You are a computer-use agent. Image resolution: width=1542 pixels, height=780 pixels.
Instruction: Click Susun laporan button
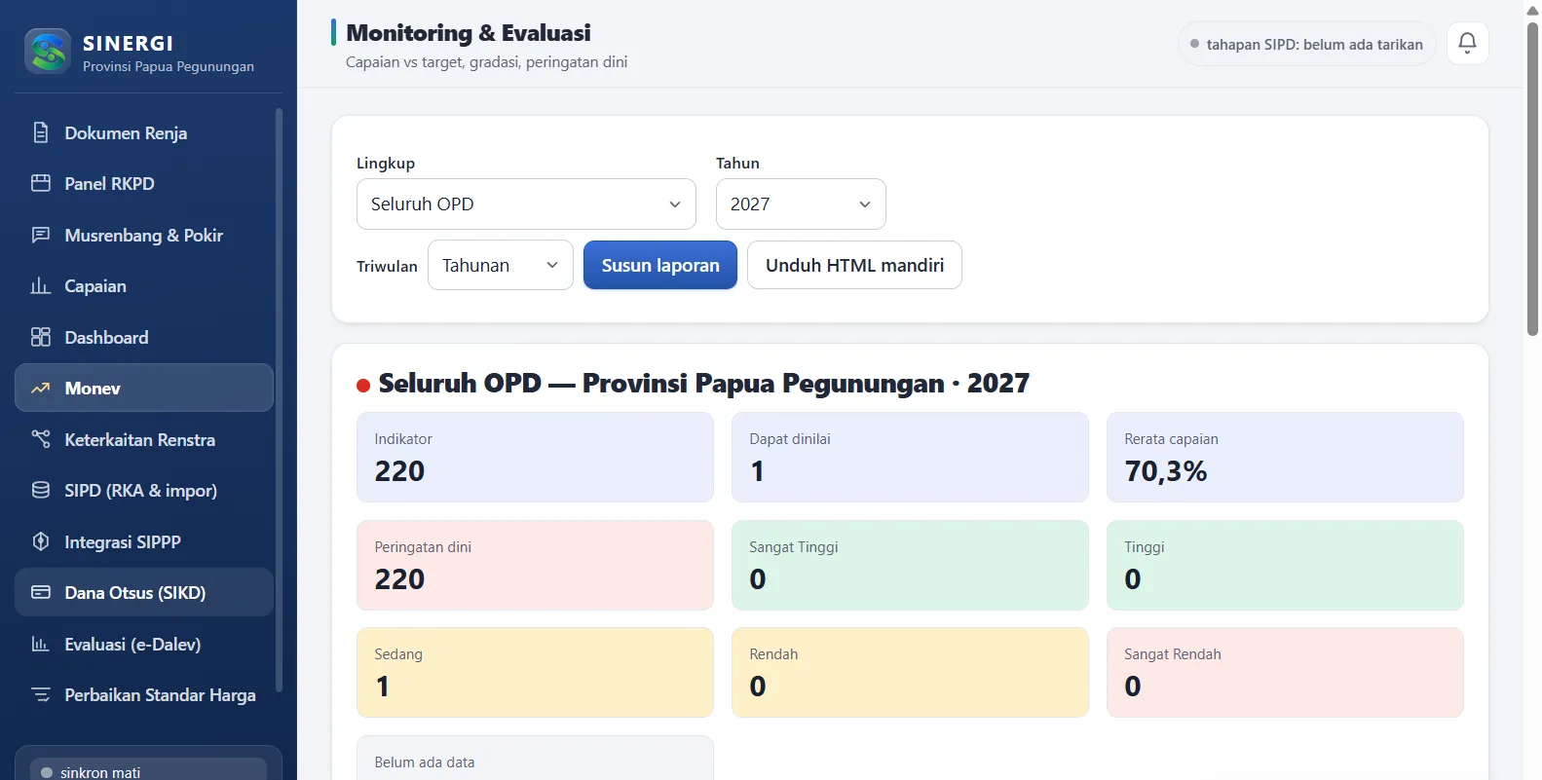pos(660,265)
